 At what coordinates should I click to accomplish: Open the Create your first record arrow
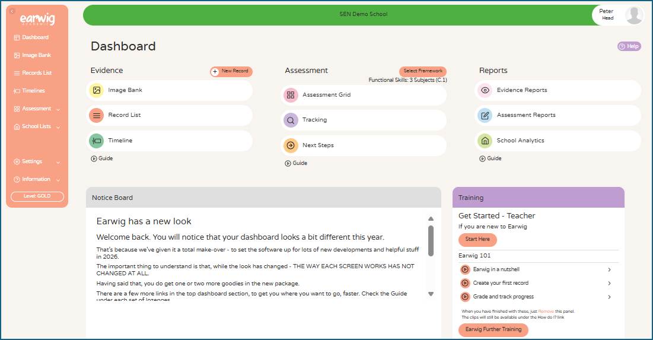[609, 284]
